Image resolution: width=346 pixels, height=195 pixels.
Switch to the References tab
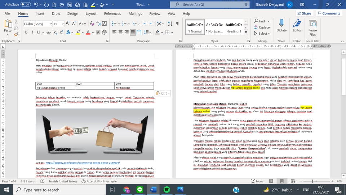[112, 13]
